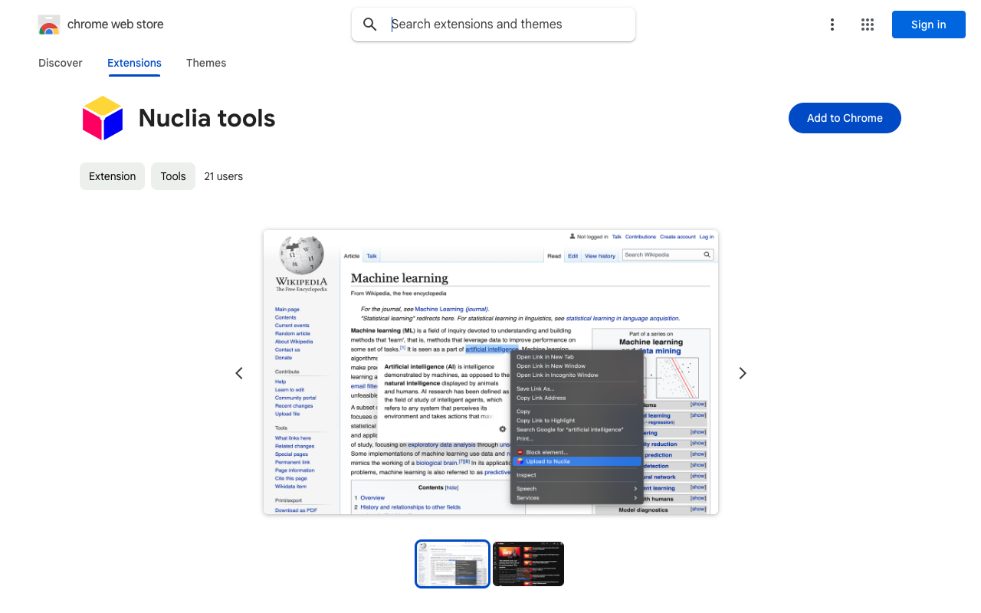Click the Tools category chip
The height and width of the screenshot is (613, 981).
click(173, 176)
